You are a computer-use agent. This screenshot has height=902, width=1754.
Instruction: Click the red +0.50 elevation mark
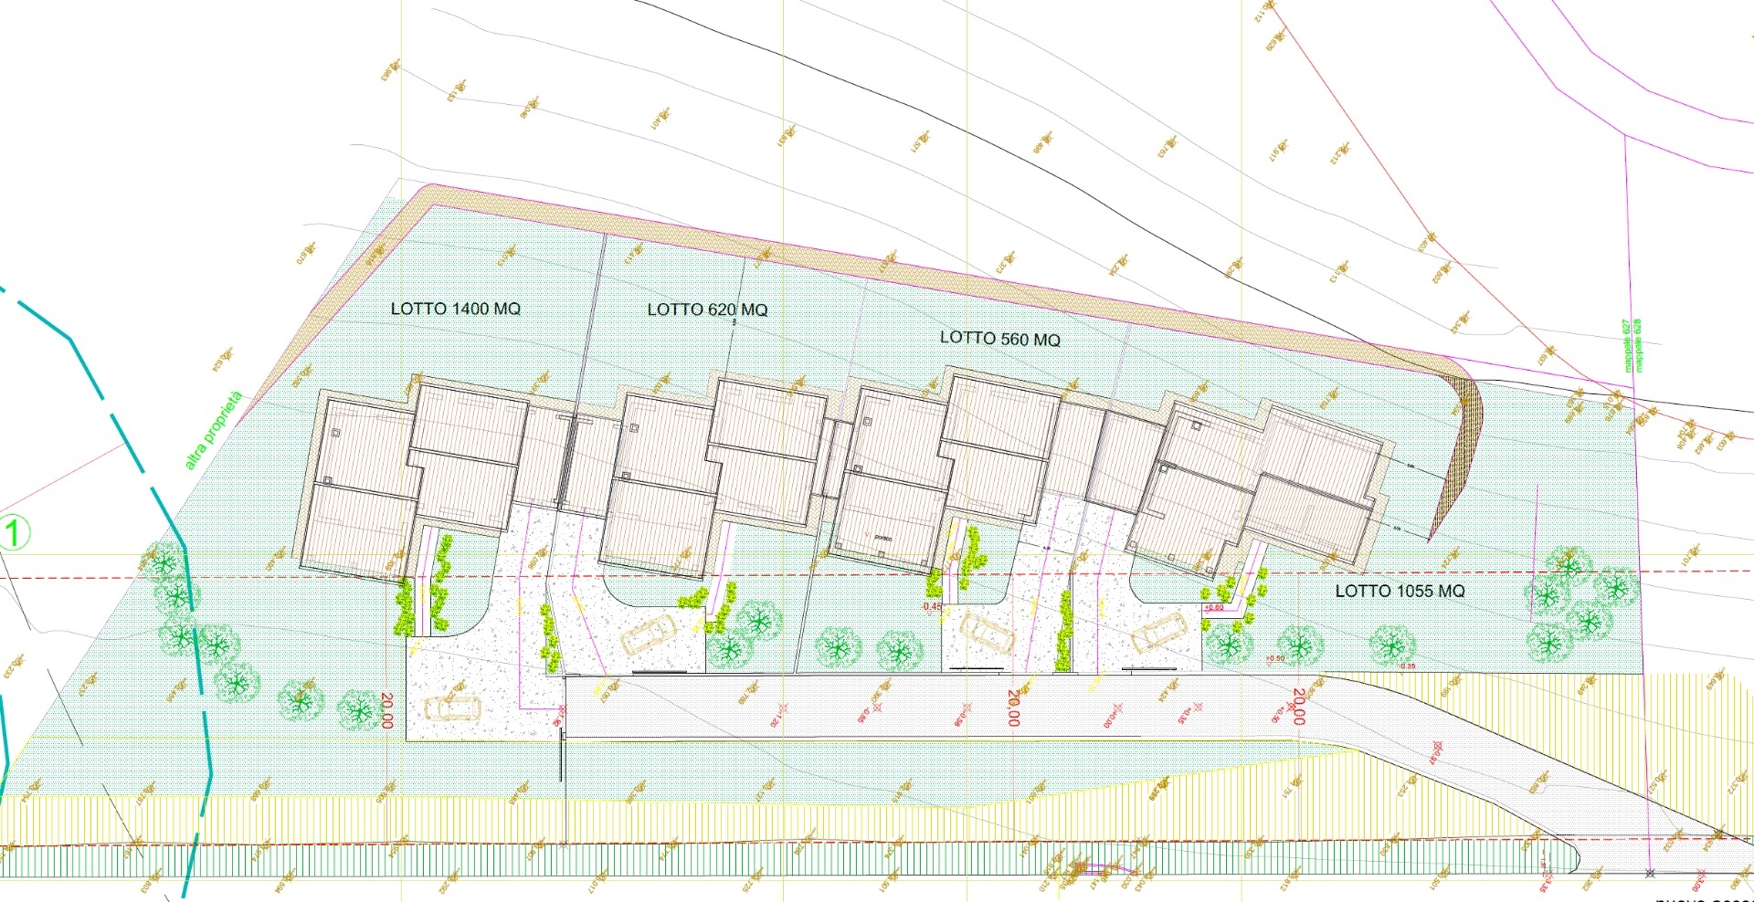click(x=1275, y=658)
